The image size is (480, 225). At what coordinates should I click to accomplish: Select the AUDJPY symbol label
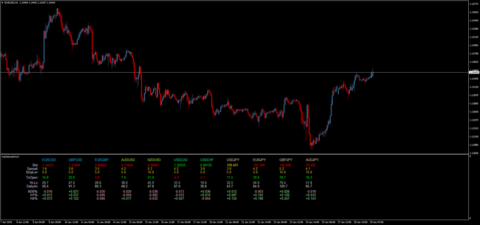312,160
